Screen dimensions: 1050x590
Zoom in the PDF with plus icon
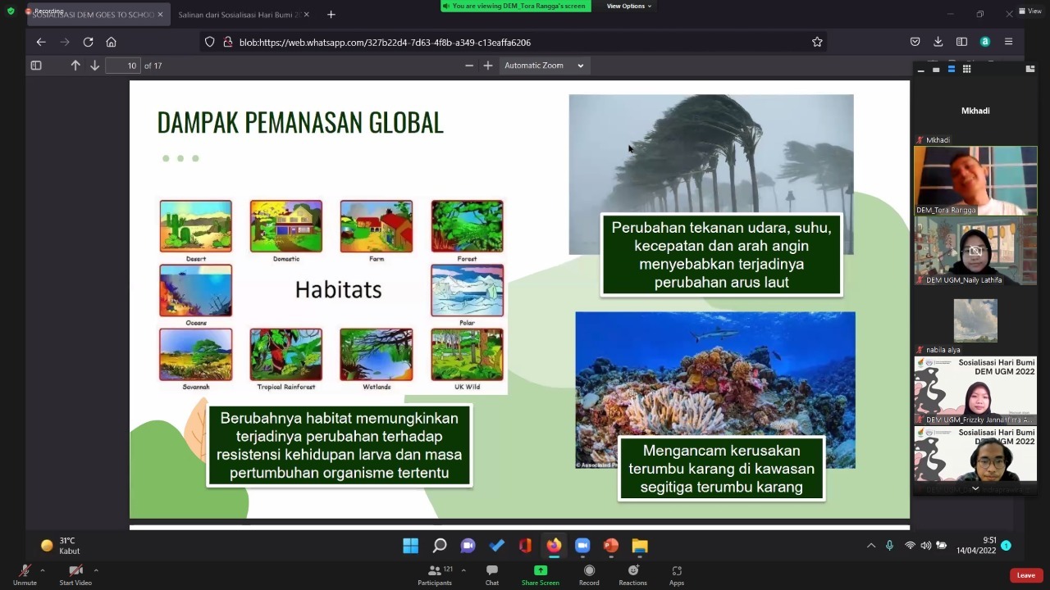coord(488,66)
